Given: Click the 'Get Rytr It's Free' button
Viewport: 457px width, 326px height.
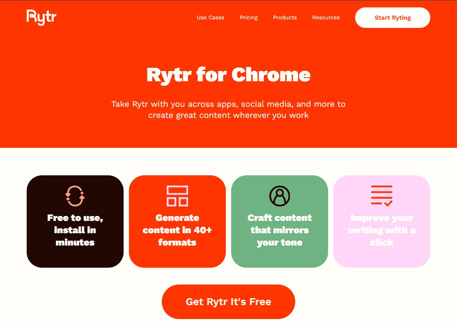Looking at the screenshot, I should click(x=228, y=301).
